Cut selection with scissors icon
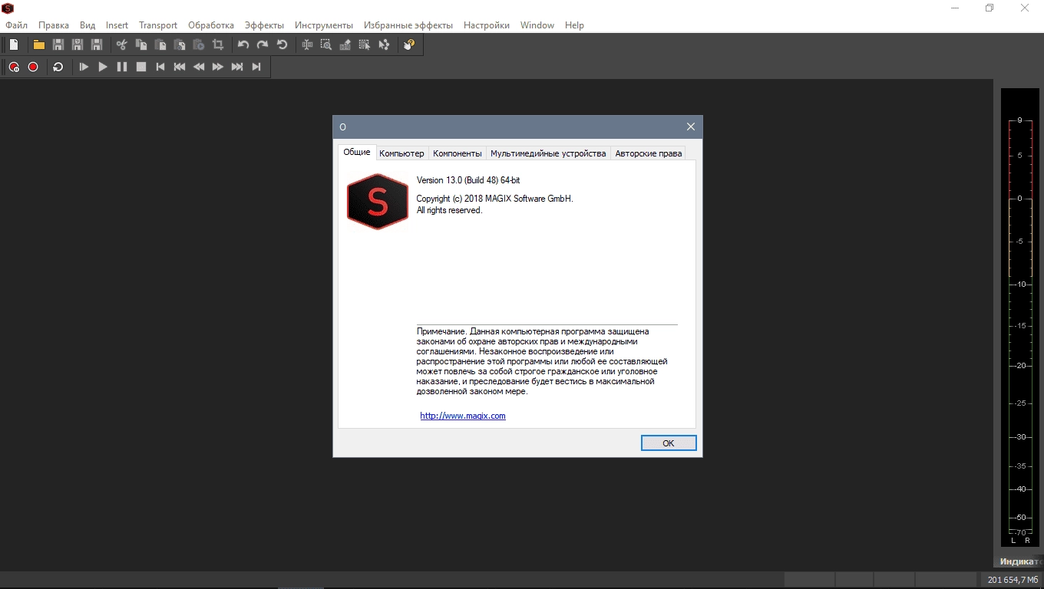The height and width of the screenshot is (589, 1044). click(x=121, y=44)
